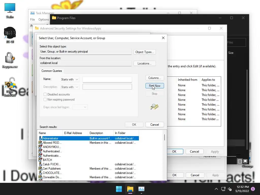Click the Name query text field

click(107, 79)
